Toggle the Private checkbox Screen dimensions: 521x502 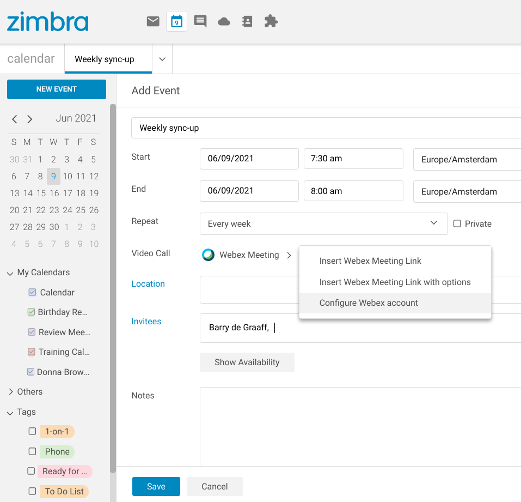point(457,223)
